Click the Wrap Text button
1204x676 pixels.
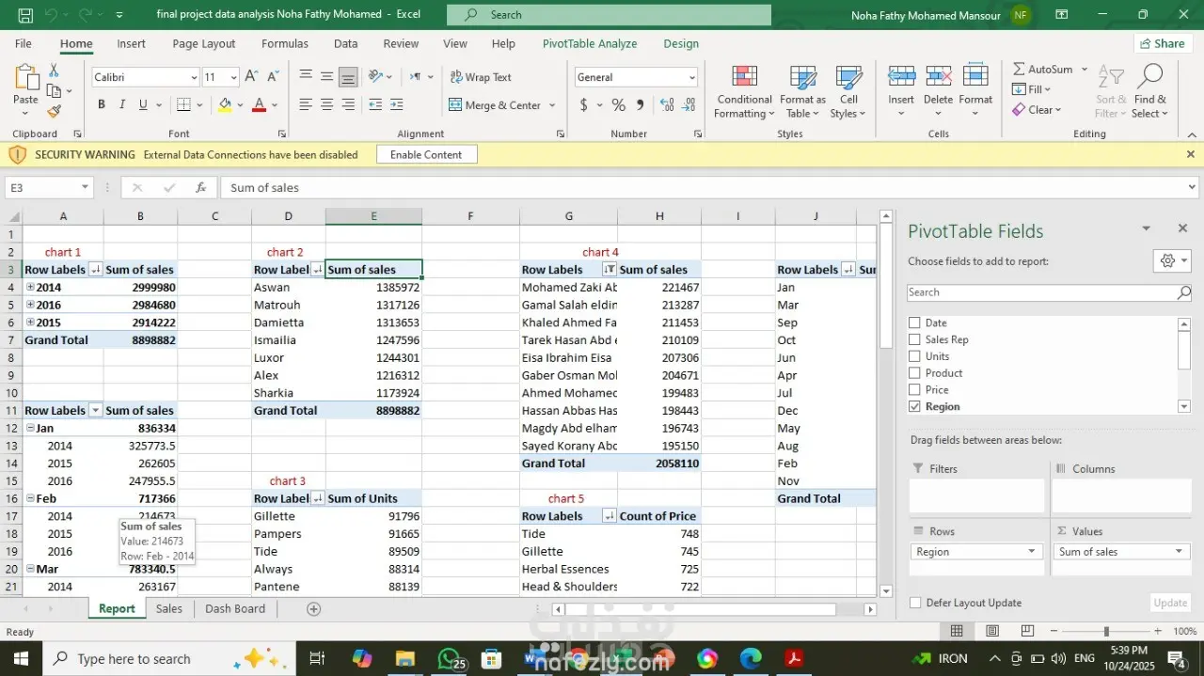481,77
